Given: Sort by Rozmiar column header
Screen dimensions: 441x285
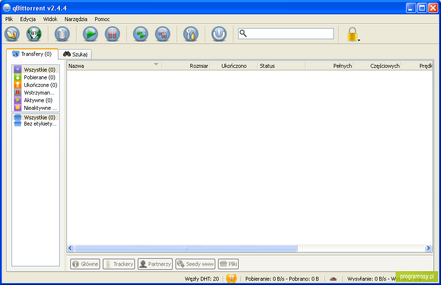Looking at the screenshot, I should coord(186,66).
